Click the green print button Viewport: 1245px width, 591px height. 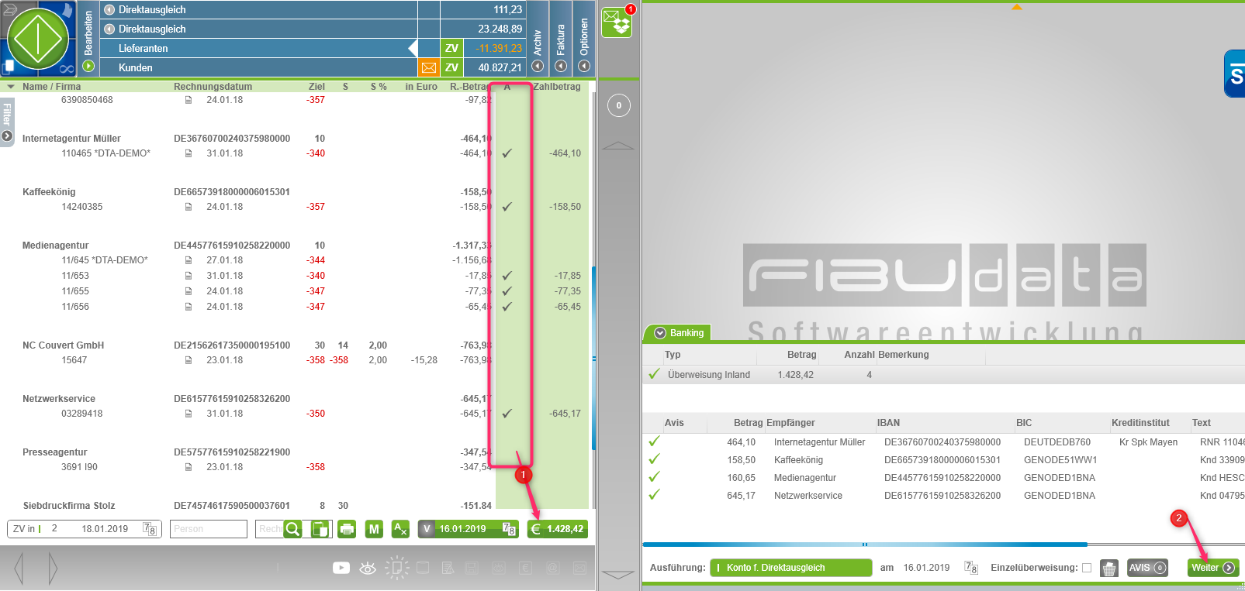[x=347, y=529]
